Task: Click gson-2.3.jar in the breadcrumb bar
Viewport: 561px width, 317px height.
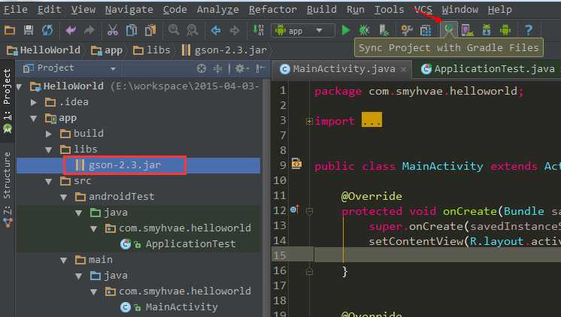Action: [224, 50]
